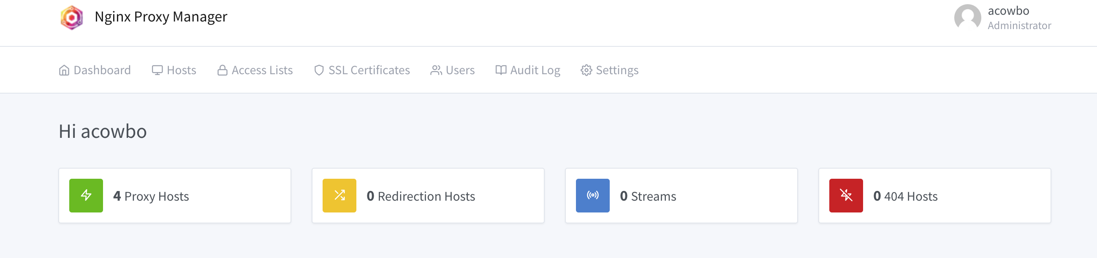Viewport: 1097px width, 258px height.
Task: Open the 0 Redirection Hosts card
Action: point(428,196)
